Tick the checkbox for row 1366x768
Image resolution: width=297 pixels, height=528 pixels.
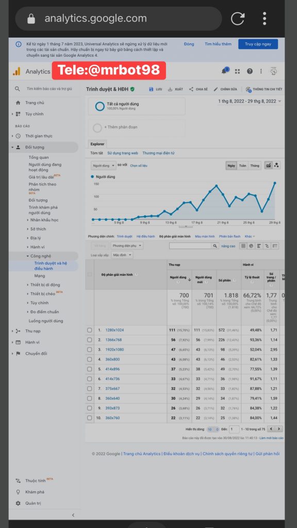[90, 340]
